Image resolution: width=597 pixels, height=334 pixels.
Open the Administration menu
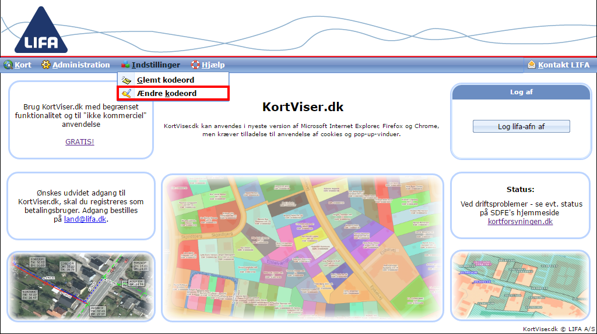tap(81, 65)
